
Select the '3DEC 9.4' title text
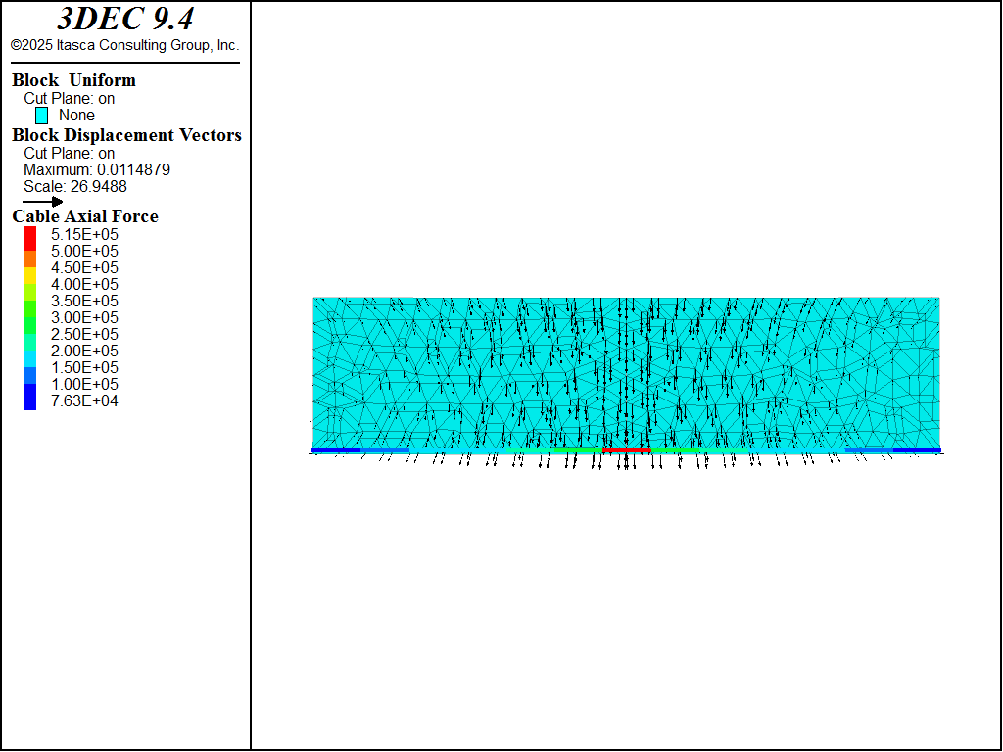[125, 20]
